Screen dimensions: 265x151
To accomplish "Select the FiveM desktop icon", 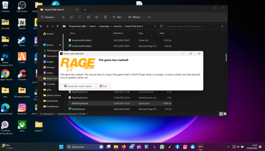I will point(22,57).
